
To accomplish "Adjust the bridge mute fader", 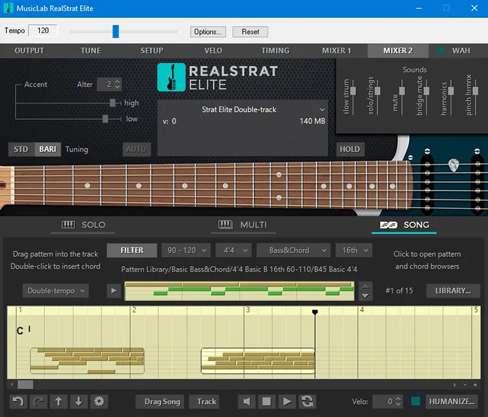I will [426, 91].
